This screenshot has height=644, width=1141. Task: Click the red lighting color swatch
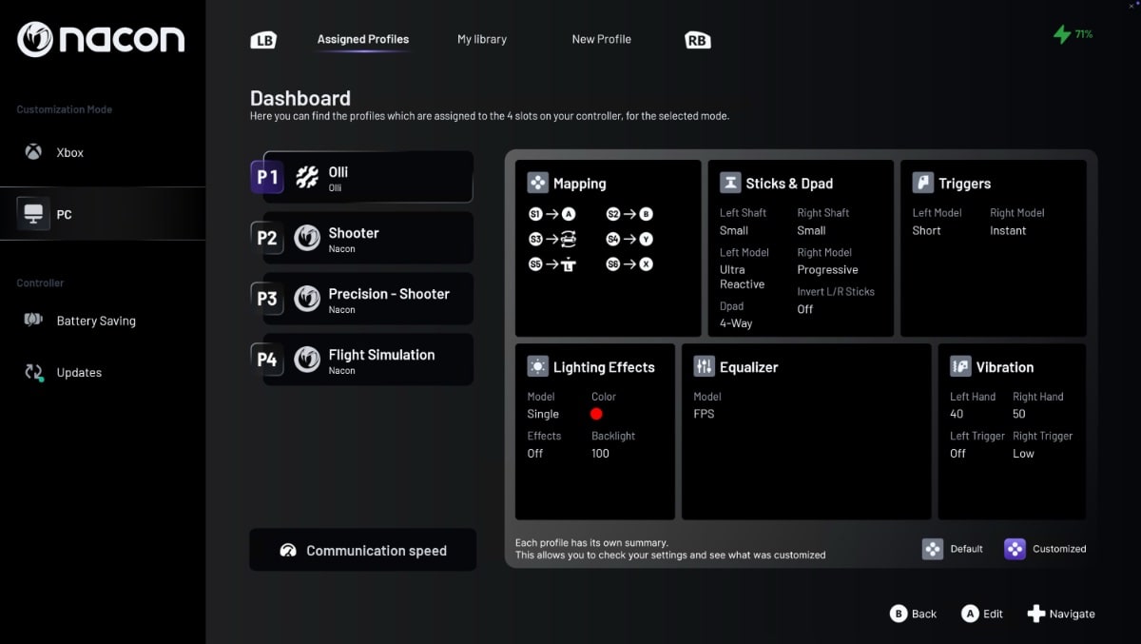(596, 414)
